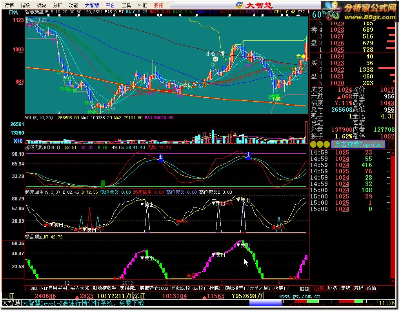
Task: Switch to the 诊断 panel tab
Action: [372, 288]
